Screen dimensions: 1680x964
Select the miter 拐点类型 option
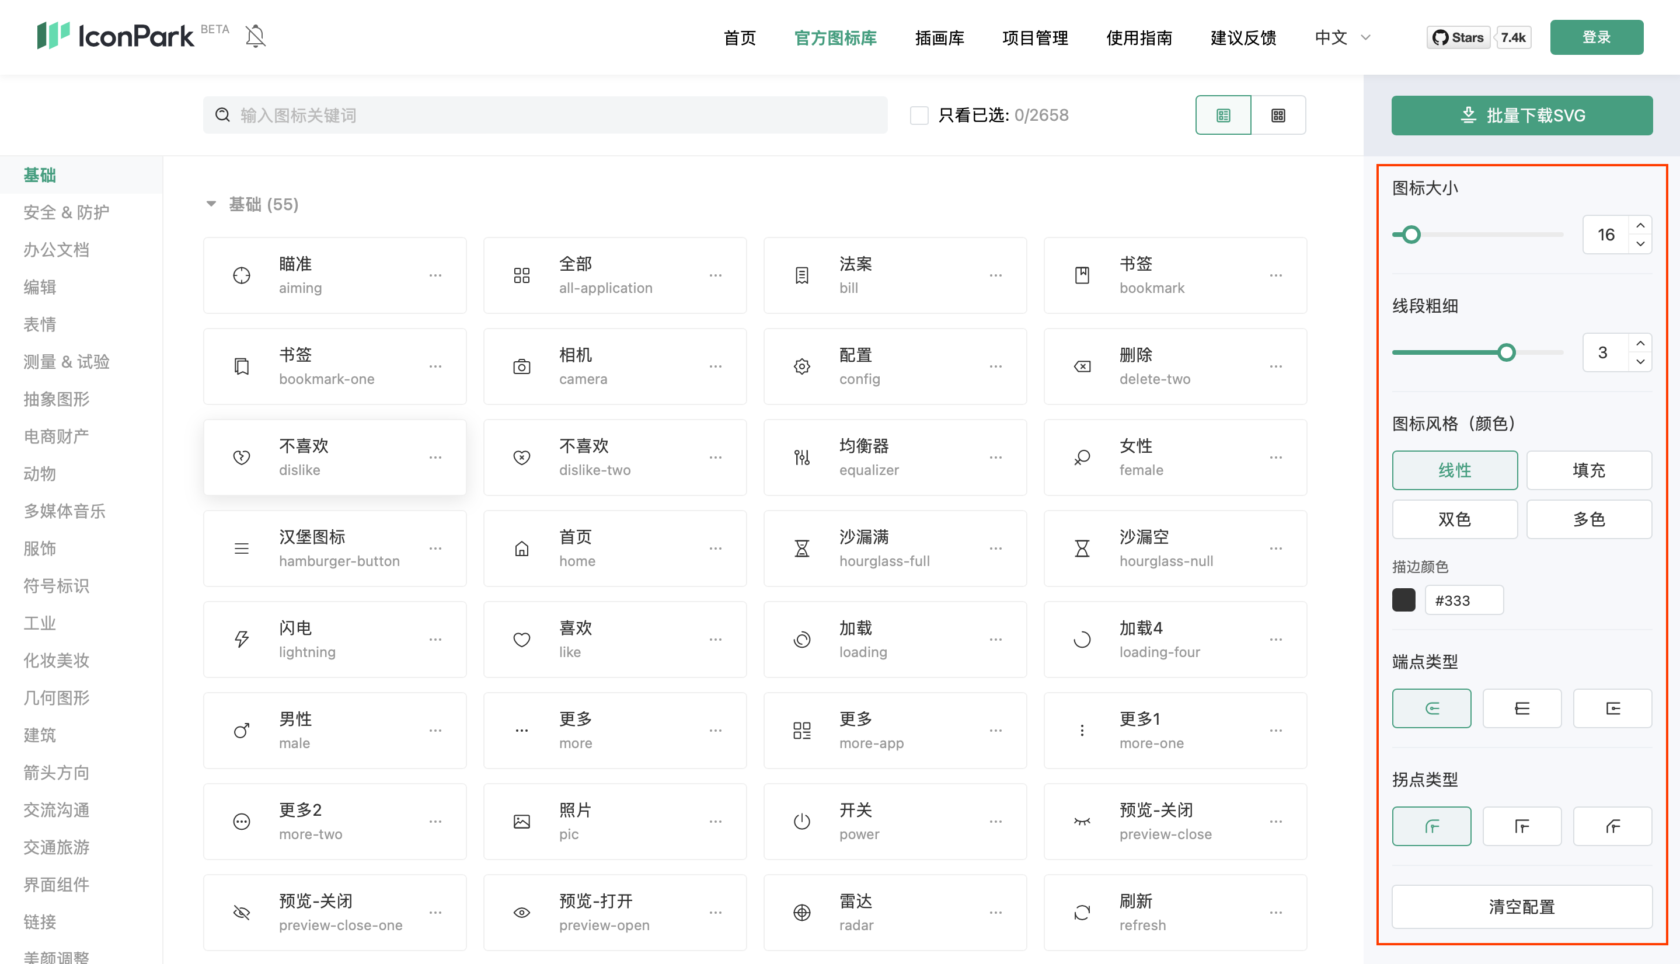1522,826
